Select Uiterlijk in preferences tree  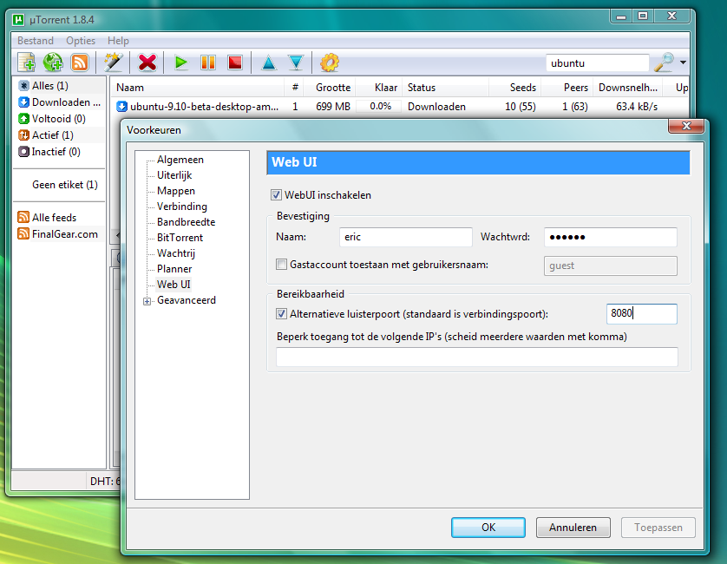174,175
